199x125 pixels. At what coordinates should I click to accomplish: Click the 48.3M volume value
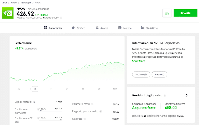pyautogui.click(x=116, y=104)
